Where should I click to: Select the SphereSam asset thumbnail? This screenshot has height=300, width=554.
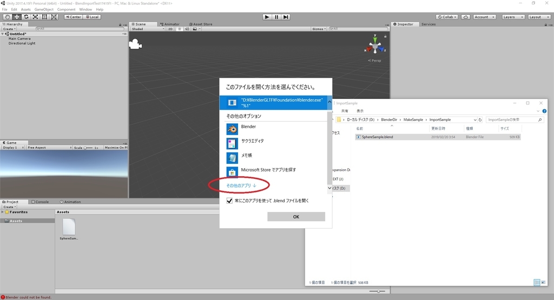click(69, 227)
